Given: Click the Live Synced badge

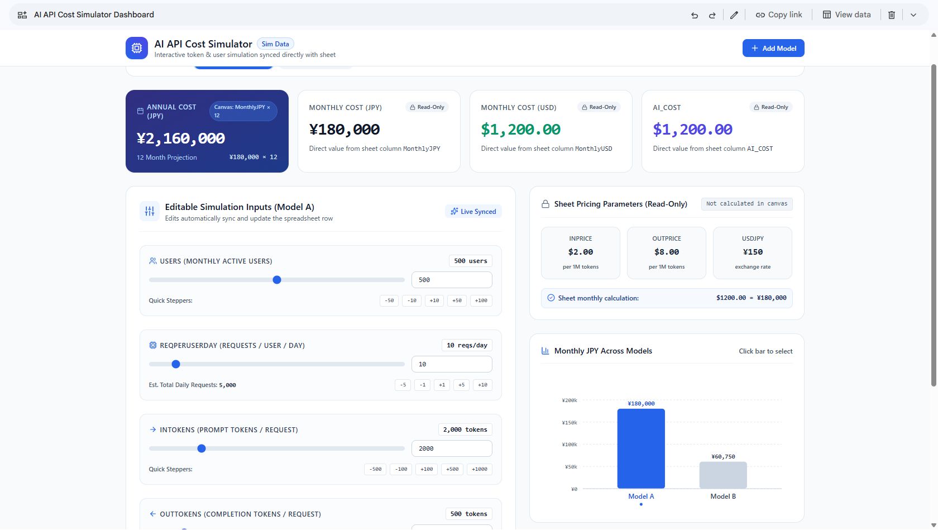Looking at the screenshot, I should pos(473,212).
